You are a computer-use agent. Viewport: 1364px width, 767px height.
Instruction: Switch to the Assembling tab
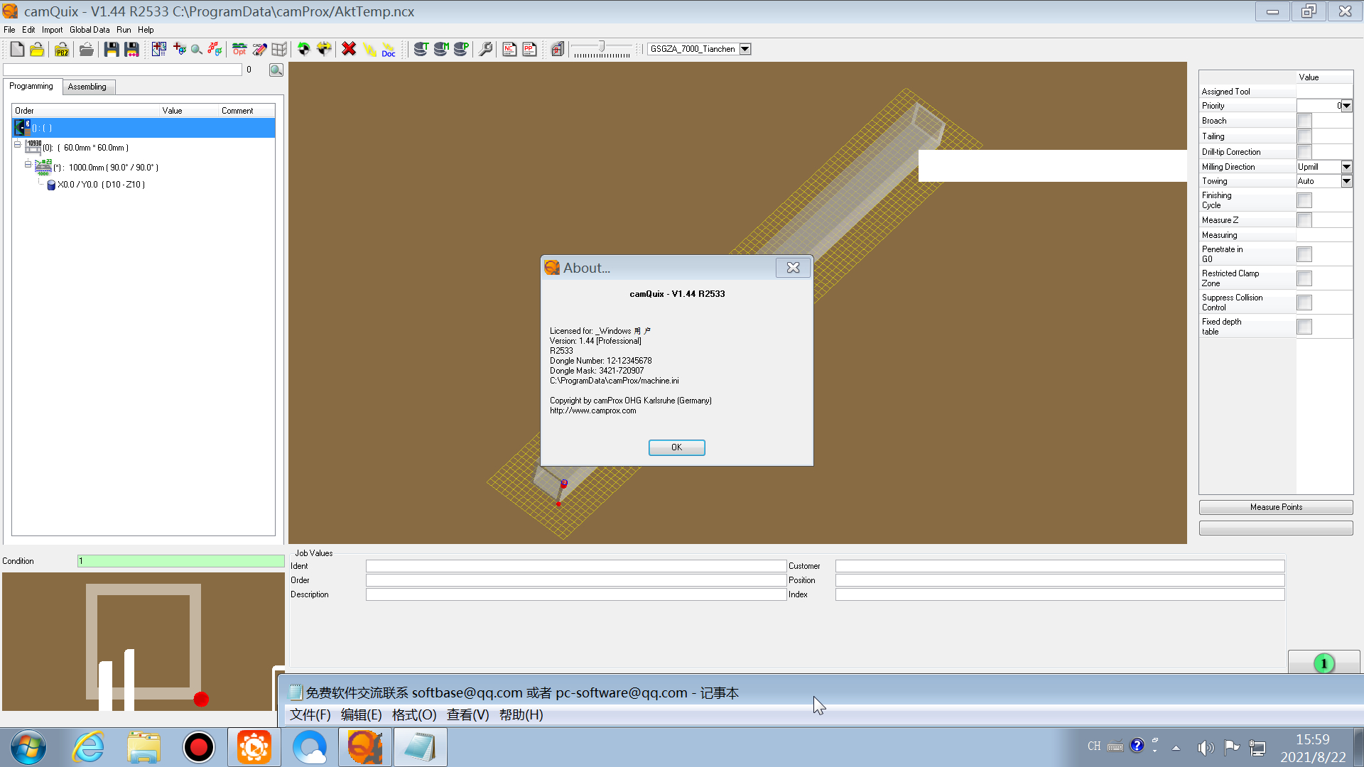[87, 86]
